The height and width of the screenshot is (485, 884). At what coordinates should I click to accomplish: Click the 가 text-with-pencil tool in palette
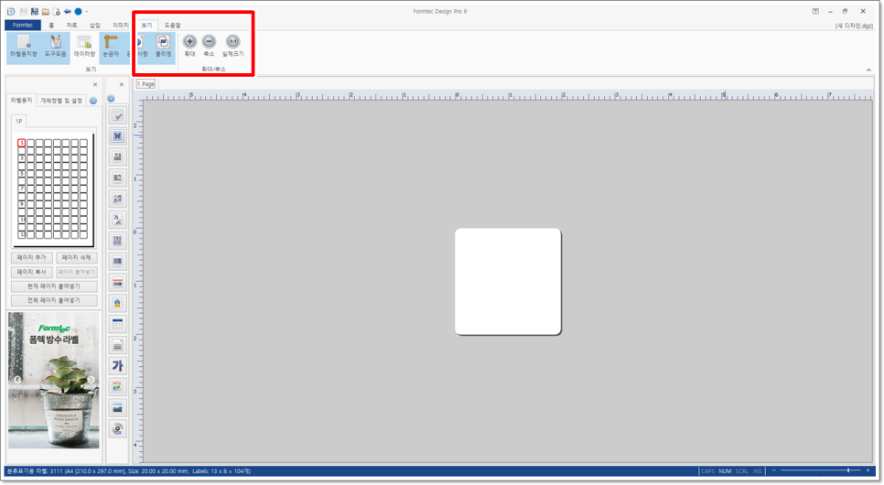coord(117,220)
